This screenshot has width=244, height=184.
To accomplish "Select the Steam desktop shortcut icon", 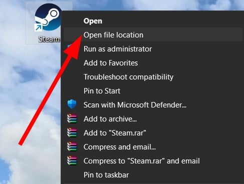I will (x=48, y=17).
